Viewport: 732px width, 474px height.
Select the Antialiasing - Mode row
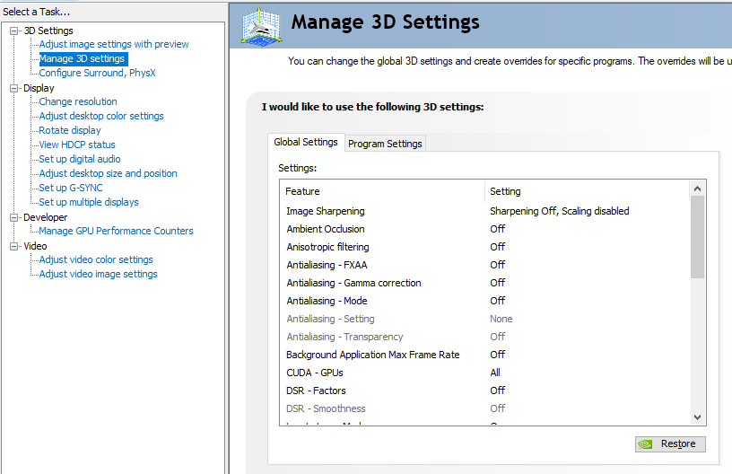pos(485,302)
